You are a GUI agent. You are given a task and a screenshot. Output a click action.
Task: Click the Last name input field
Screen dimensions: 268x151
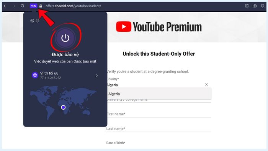159,129
